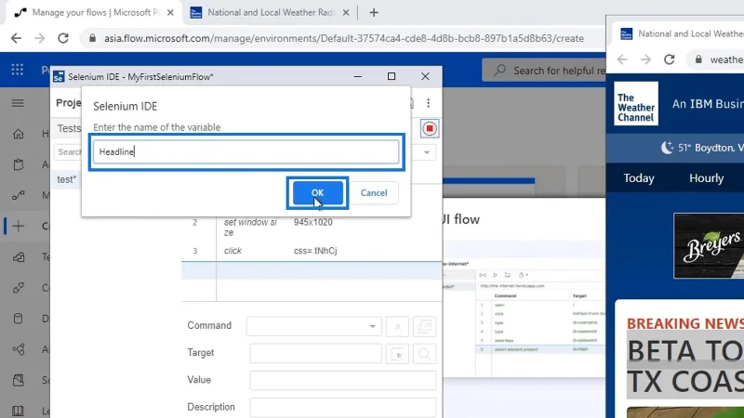Click the asia.flow.microsoft.com address bar
Image resolution: width=744 pixels, height=418 pixels.
coord(344,38)
